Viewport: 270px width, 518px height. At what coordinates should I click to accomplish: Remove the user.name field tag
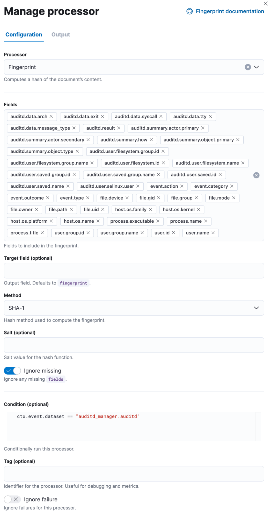point(213,233)
